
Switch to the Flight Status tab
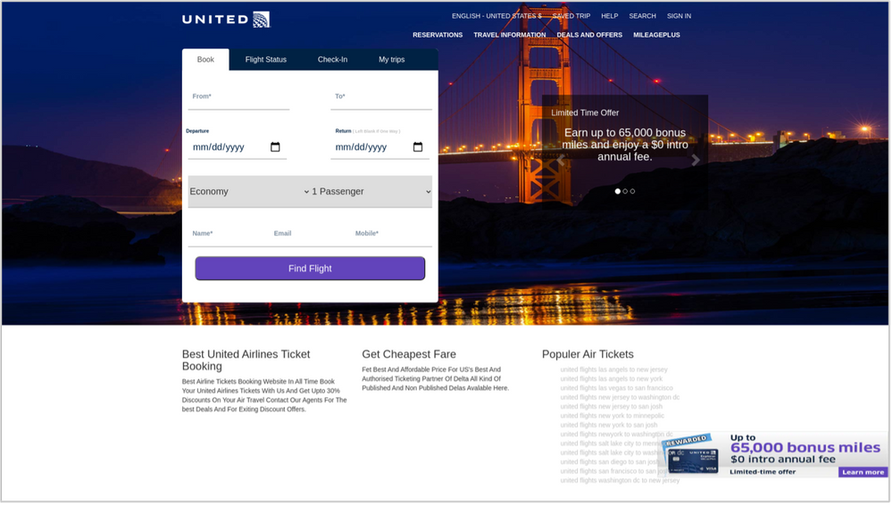coord(266,59)
